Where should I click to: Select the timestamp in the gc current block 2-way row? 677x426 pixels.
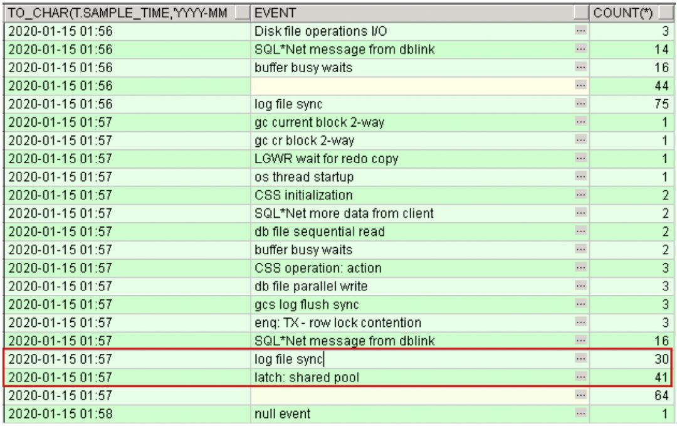pyautogui.click(x=127, y=122)
